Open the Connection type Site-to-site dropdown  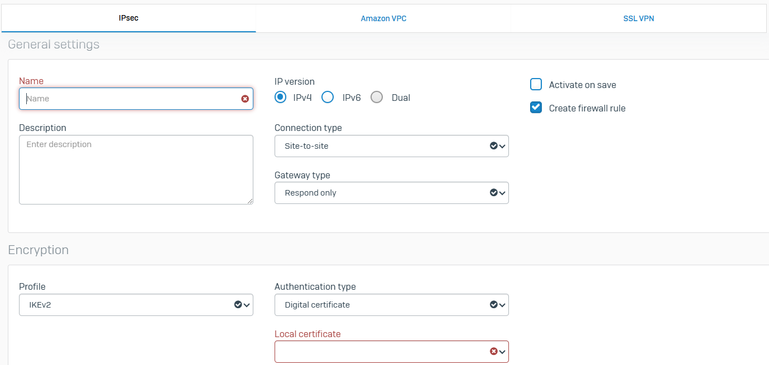[391, 146]
